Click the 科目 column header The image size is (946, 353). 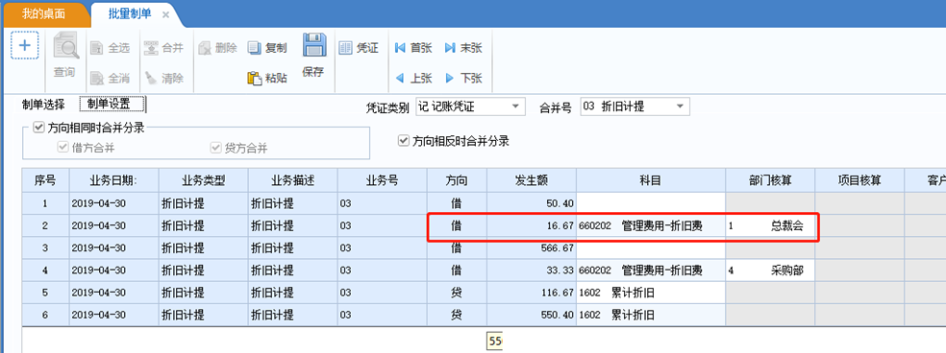(x=651, y=180)
